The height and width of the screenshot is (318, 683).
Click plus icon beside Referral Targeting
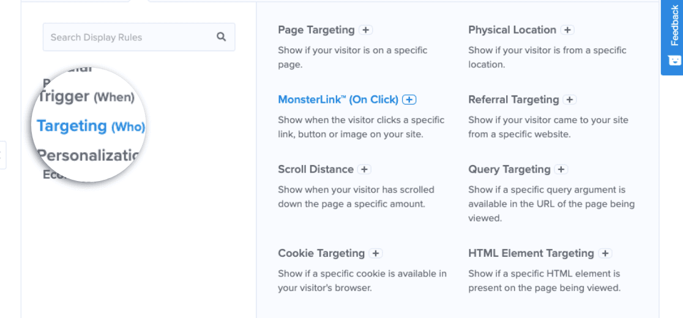pyautogui.click(x=570, y=100)
